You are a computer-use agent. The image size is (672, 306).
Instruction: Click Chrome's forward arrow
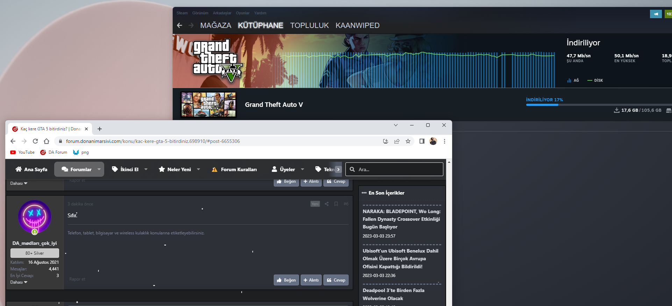tap(24, 141)
